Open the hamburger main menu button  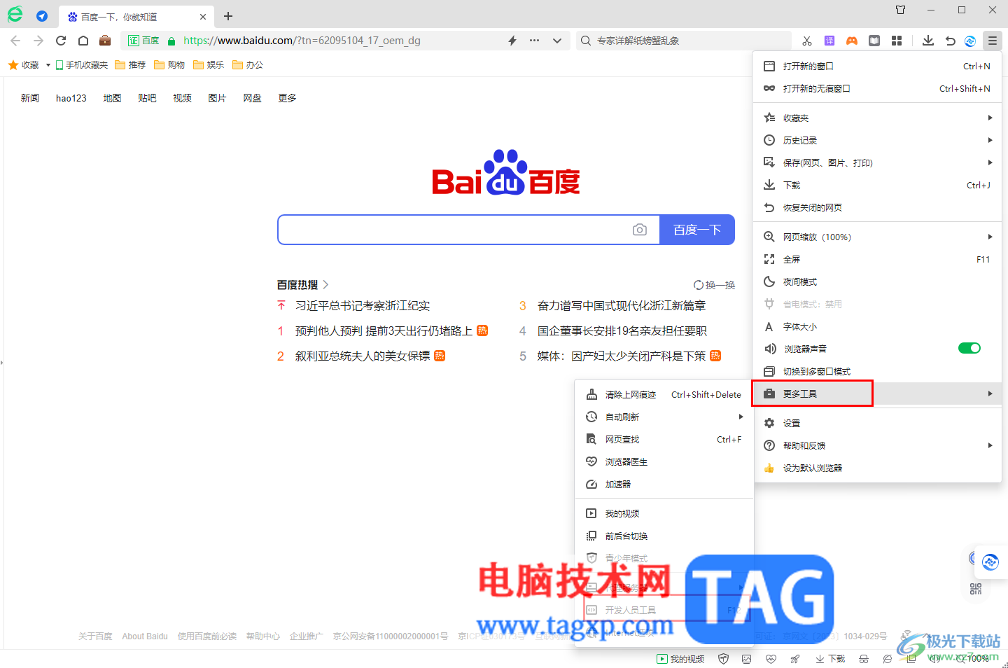(993, 41)
